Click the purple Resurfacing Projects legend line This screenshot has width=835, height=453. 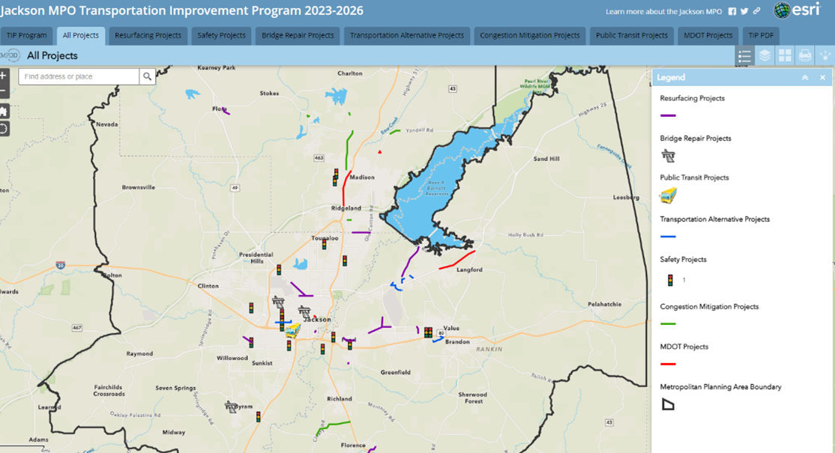668,115
